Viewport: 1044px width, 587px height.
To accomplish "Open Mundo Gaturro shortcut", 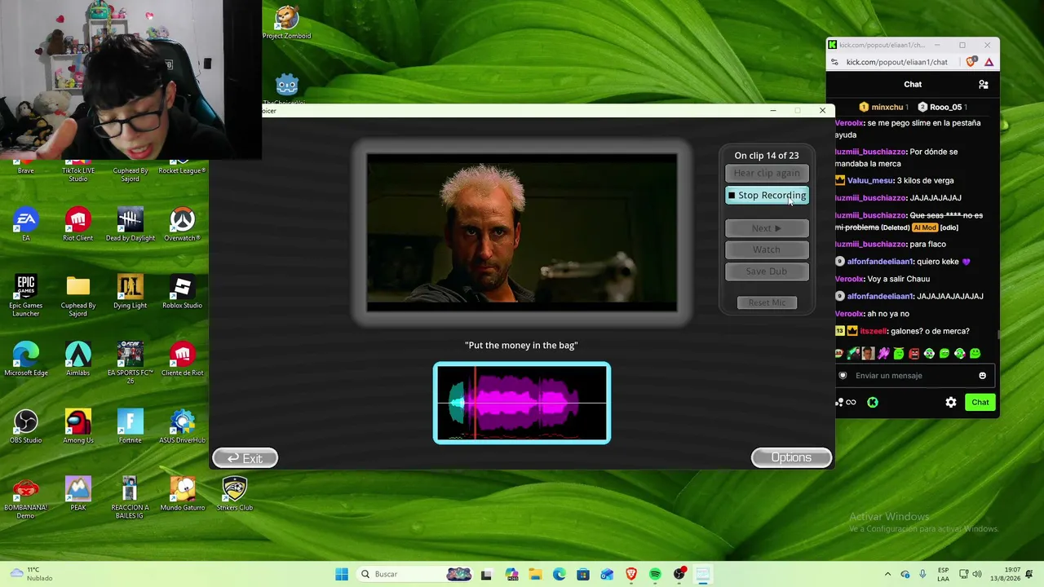I will pyautogui.click(x=182, y=494).
